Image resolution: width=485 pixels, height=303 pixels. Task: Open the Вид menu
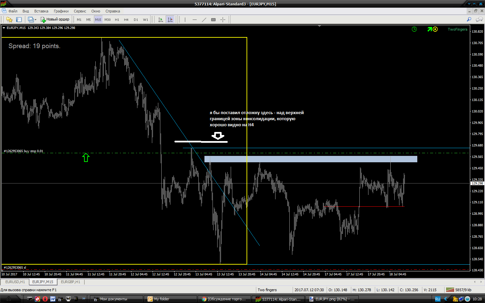(x=26, y=11)
